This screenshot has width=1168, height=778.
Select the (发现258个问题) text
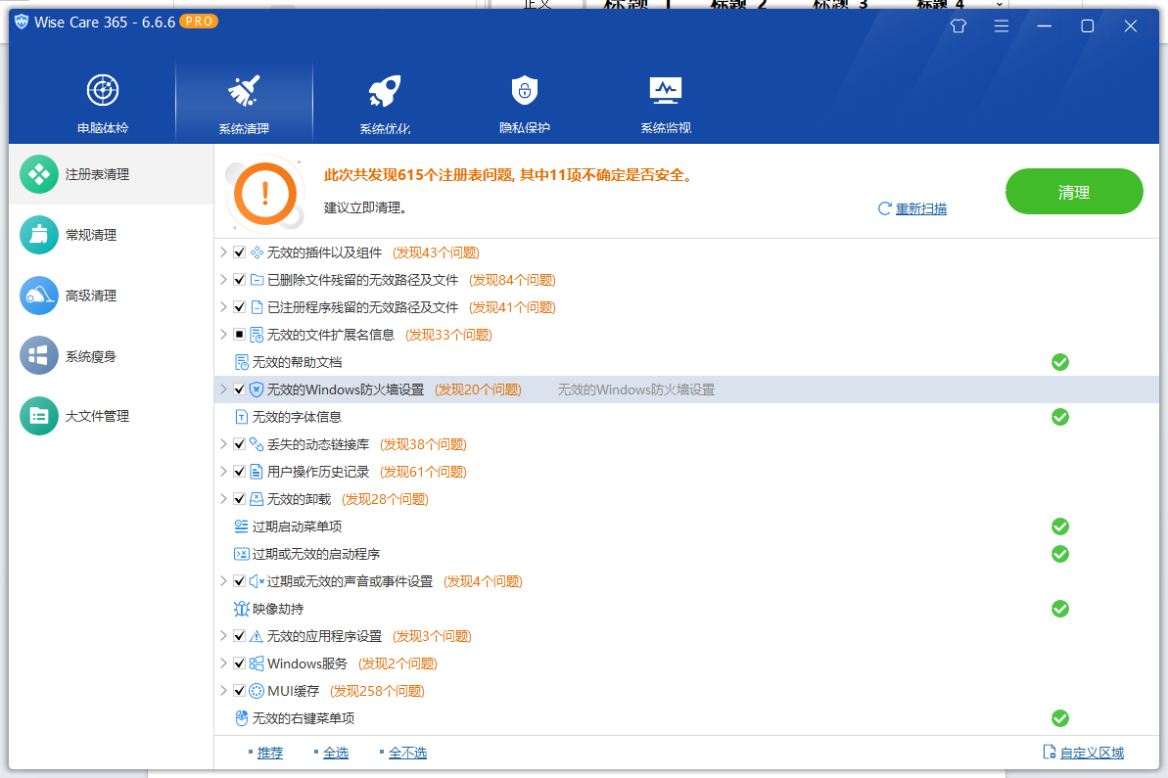tap(377, 691)
